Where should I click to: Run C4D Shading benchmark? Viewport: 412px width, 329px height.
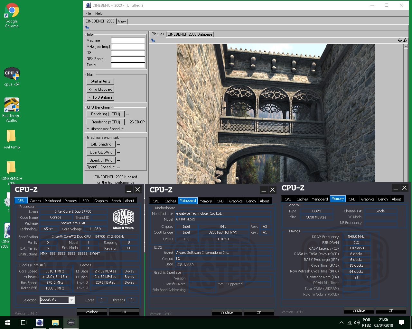coord(101,144)
